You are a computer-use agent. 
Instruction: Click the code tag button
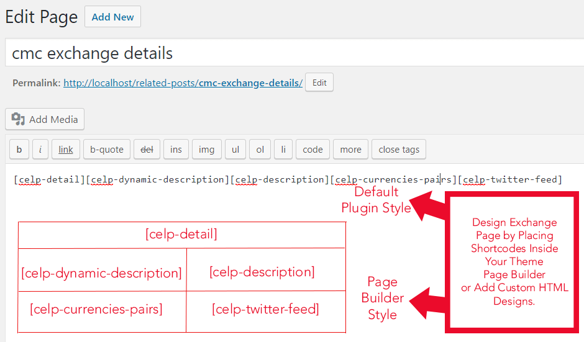tap(313, 150)
